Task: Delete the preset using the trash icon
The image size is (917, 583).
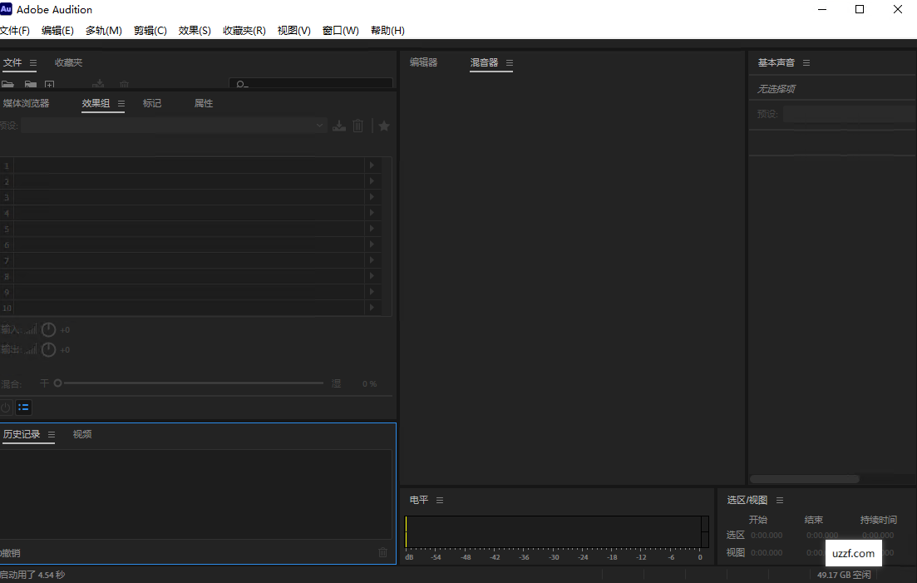Action: (x=357, y=125)
